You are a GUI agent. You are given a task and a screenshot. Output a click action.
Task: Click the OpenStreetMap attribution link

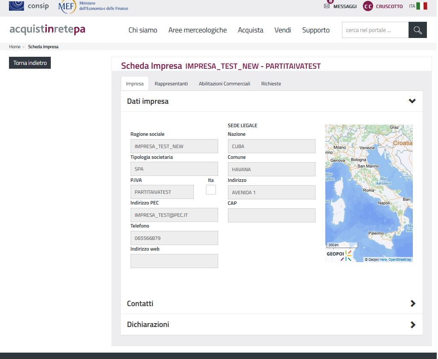[x=400, y=260]
